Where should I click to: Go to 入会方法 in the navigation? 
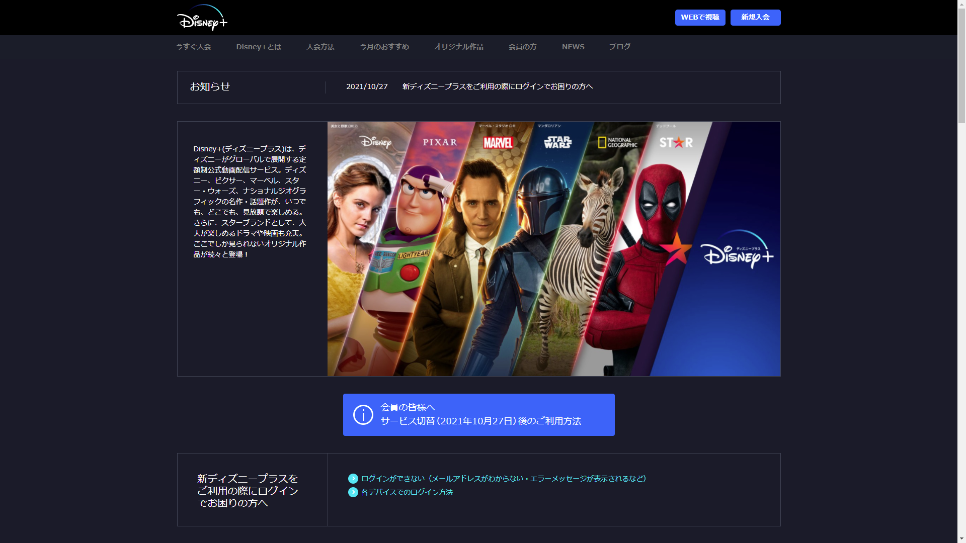(320, 47)
